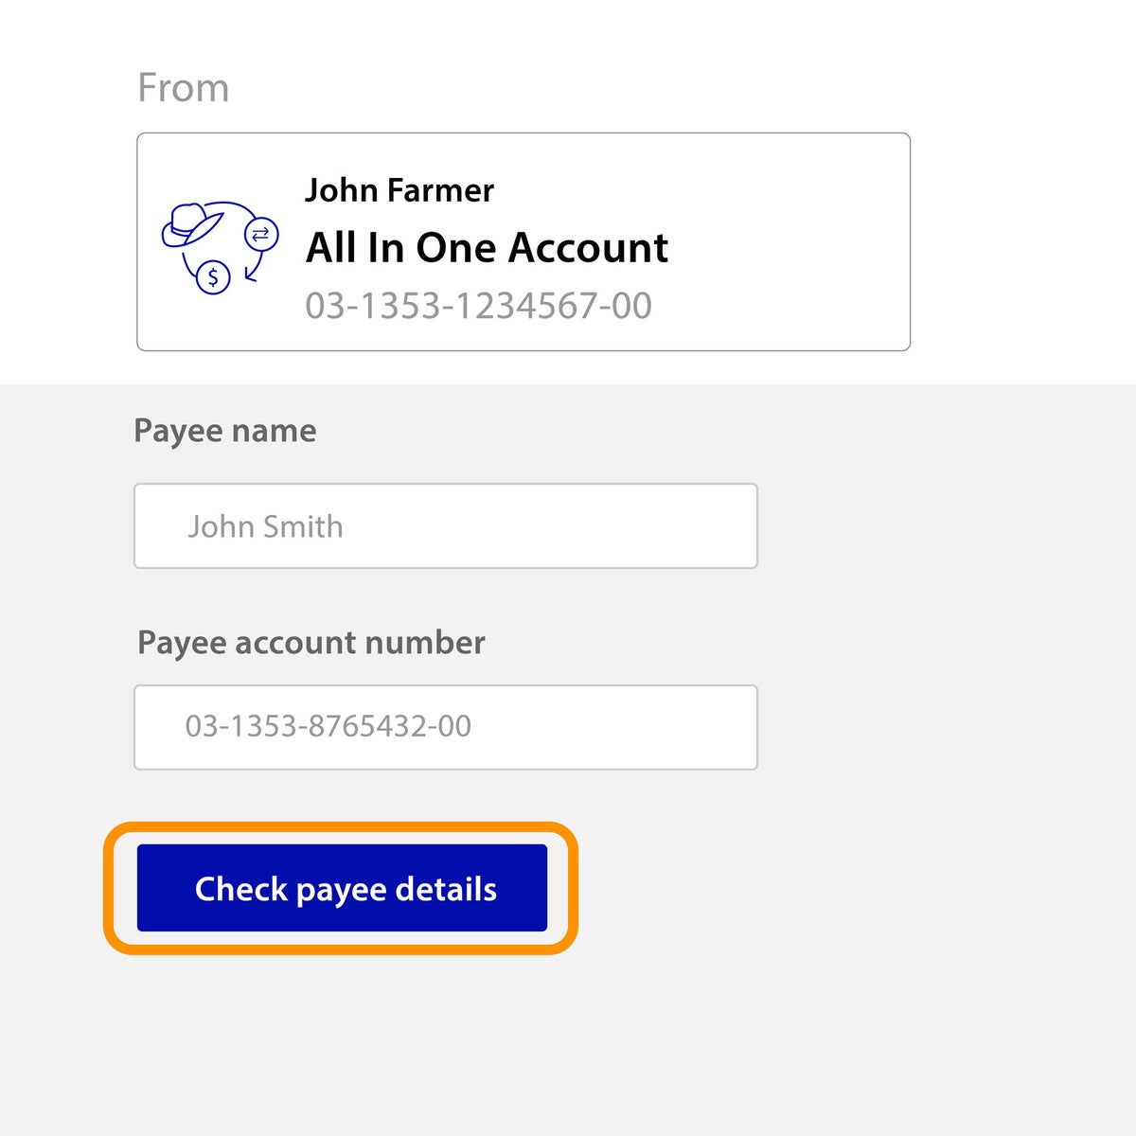Select the John Farmer account card
The height and width of the screenshot is (1136, 1136).
(x=524, y=241)
